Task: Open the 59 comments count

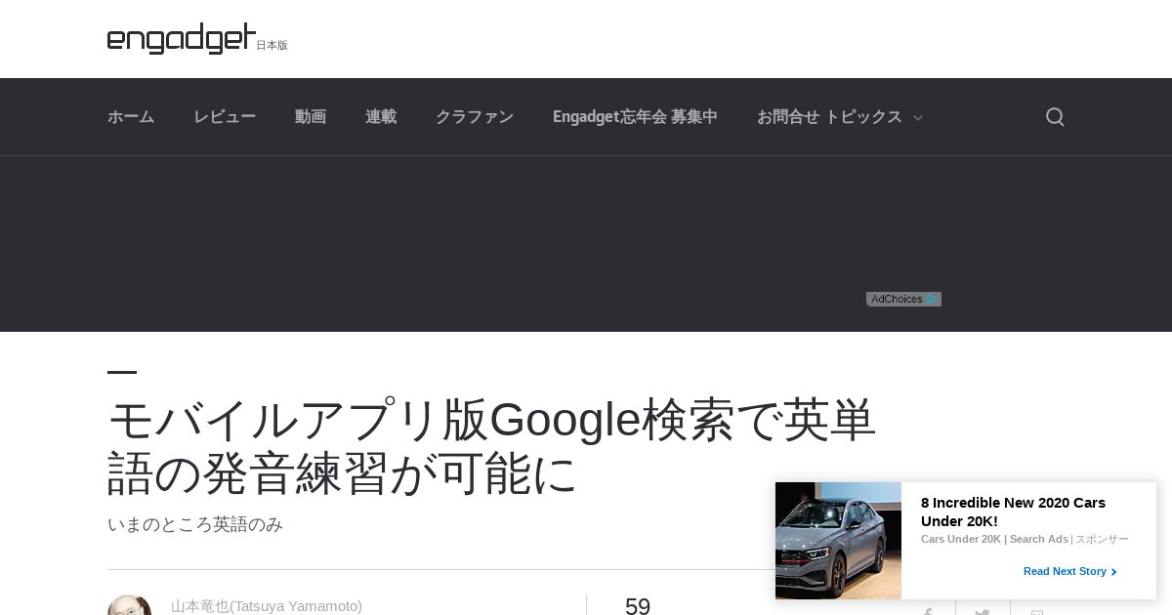Action: pos(638,606)
